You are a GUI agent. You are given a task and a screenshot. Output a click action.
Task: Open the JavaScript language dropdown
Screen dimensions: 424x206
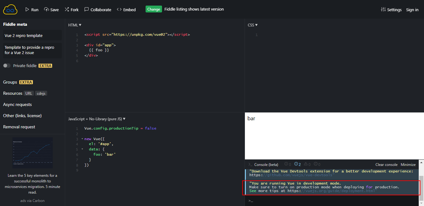click(x=97, y=119)
